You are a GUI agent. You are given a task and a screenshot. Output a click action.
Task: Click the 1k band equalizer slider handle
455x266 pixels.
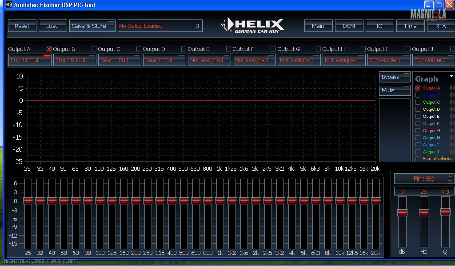[220, 200]
